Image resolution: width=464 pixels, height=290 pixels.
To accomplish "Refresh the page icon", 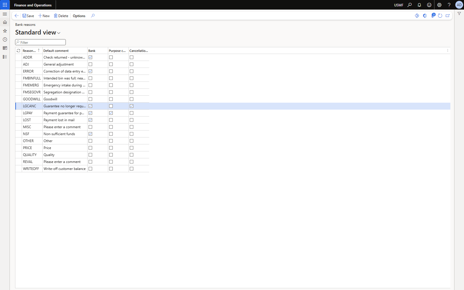I will [x=440, y=16].
